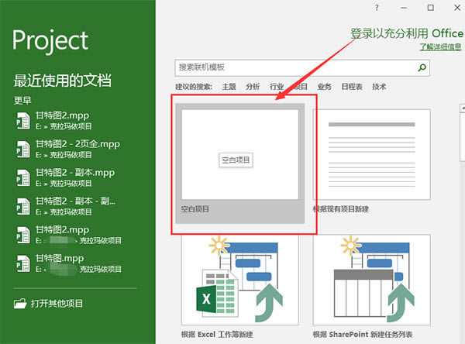Screen dimensions: 465x344
Task: Choose the 根据现有项目新建 template thumbnail
Action: tap(371, 154)
